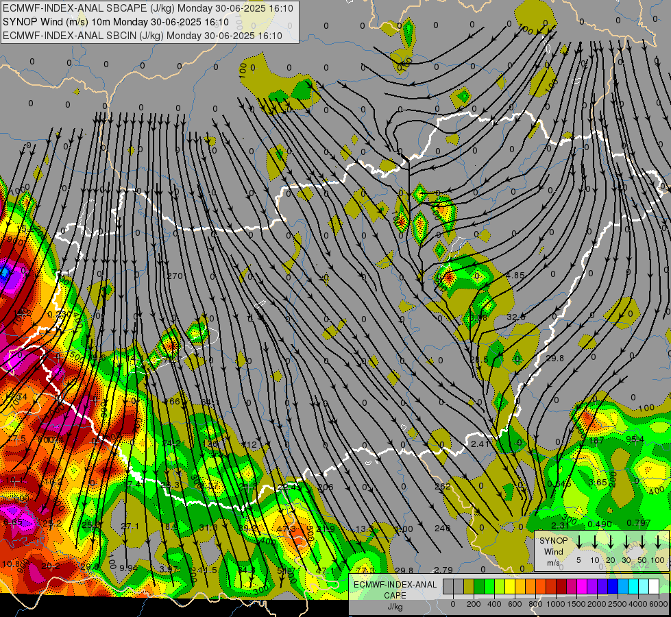
Task: Select the white swatch before 6000
Action: [x=654, y=586]
